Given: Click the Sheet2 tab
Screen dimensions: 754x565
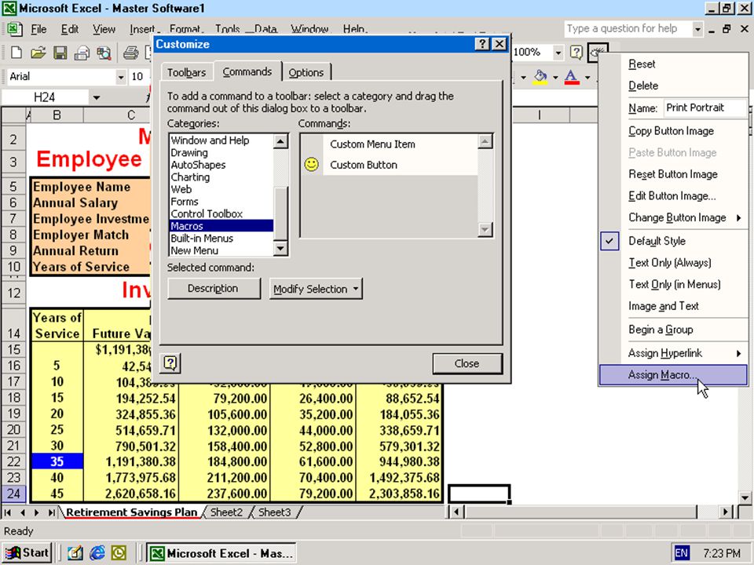Looking at the screenshot, I should coord(226,512).
